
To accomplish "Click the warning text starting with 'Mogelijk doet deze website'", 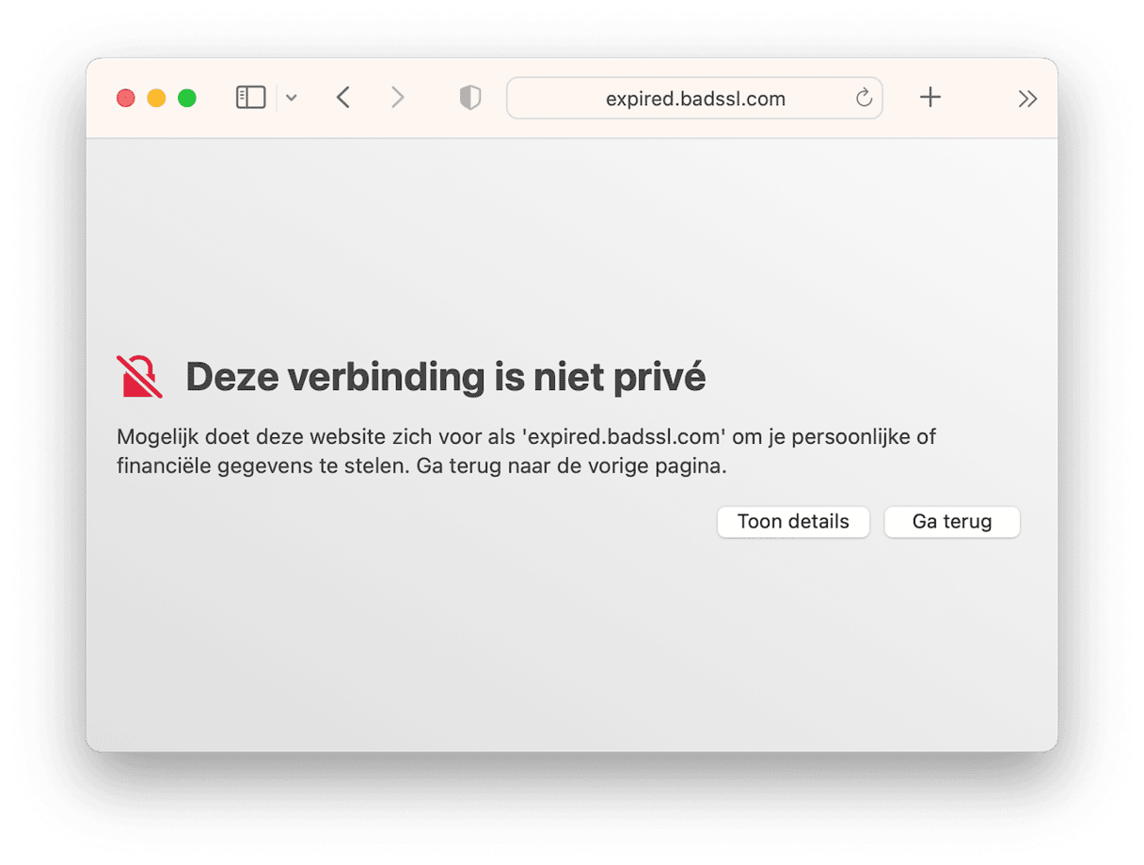I will pyautogui.click(x=526, y=451).
